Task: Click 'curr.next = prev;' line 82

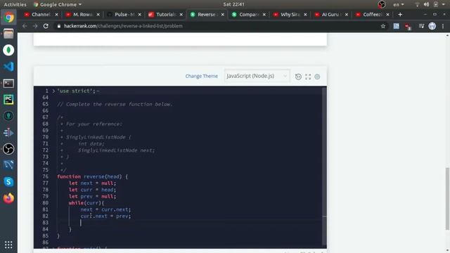Action: tap(105, 216)
